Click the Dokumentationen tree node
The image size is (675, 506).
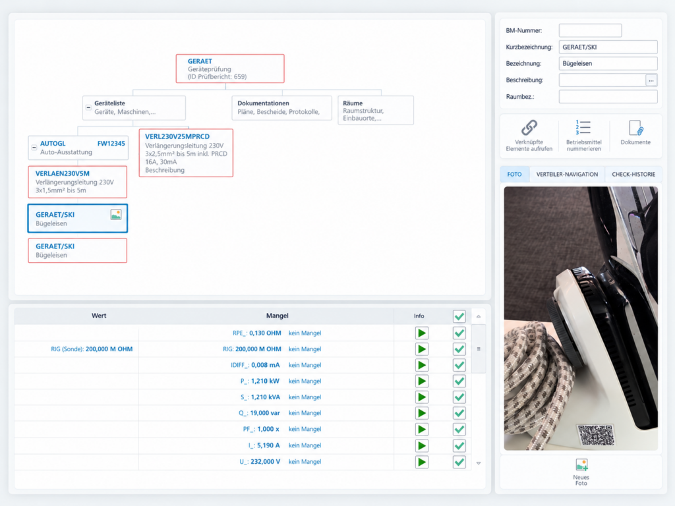[282, 107]
